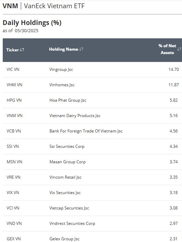
Task: Click the 14.70 net assets value
Action: point(174,69)
